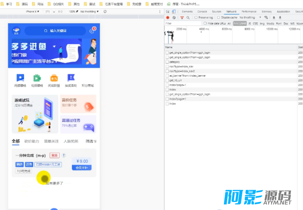This screenshot has height=210, width=303.
Task: Select the All filter type
Action: coord(229,23)
